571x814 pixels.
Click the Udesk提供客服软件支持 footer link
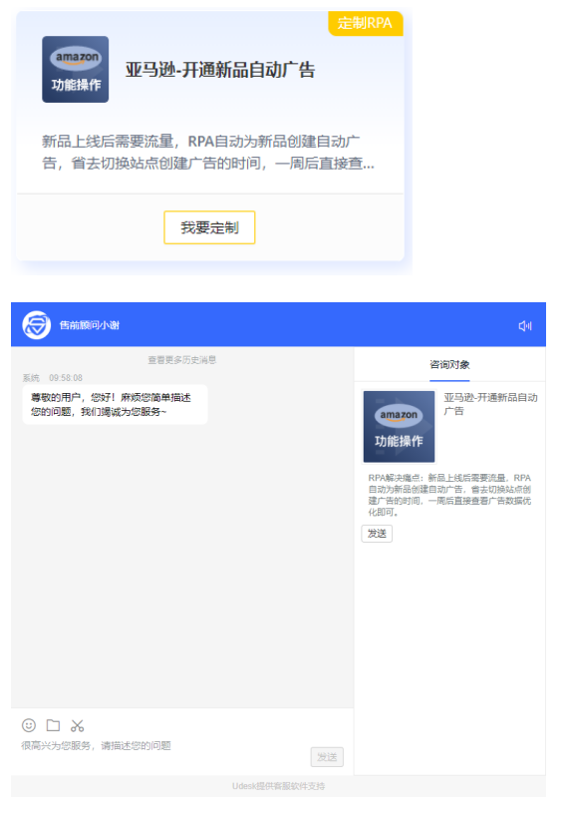[x=278, y=786]
